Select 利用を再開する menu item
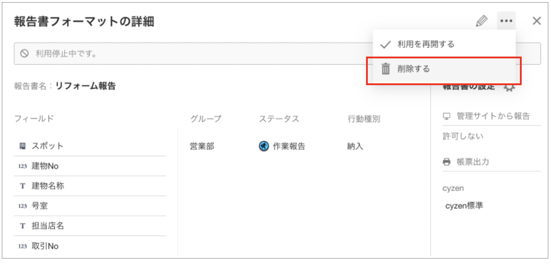The height and width of the screenshot is (269, 551). 444,44
